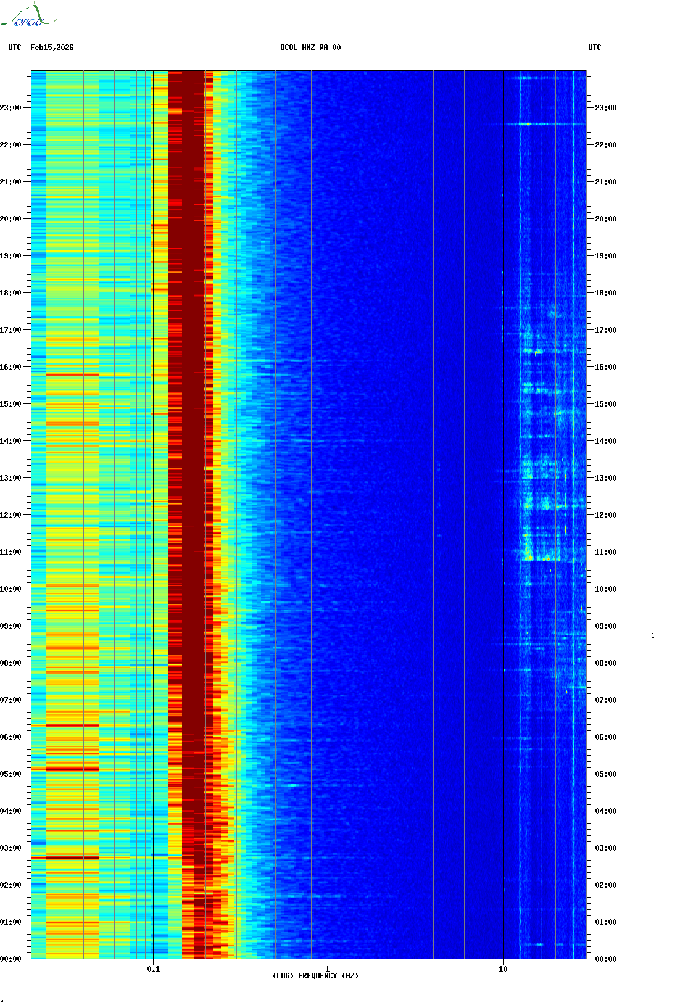This screenshot has width=680, height=1008.
Task: Click the 04:00 label on the left axis
Action: [10, 811]
